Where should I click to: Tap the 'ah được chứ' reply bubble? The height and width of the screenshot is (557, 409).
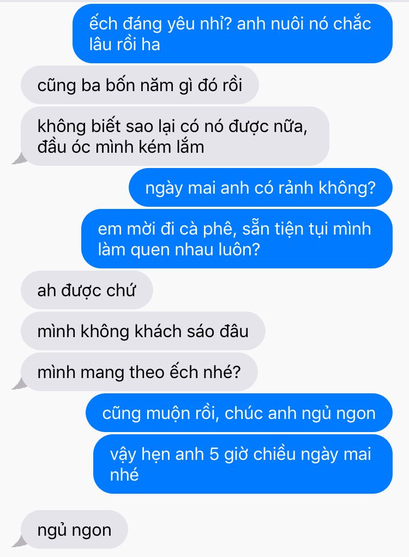point(87,290)
